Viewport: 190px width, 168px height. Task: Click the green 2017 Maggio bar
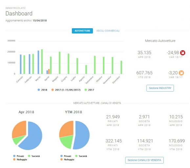[60, 63]
